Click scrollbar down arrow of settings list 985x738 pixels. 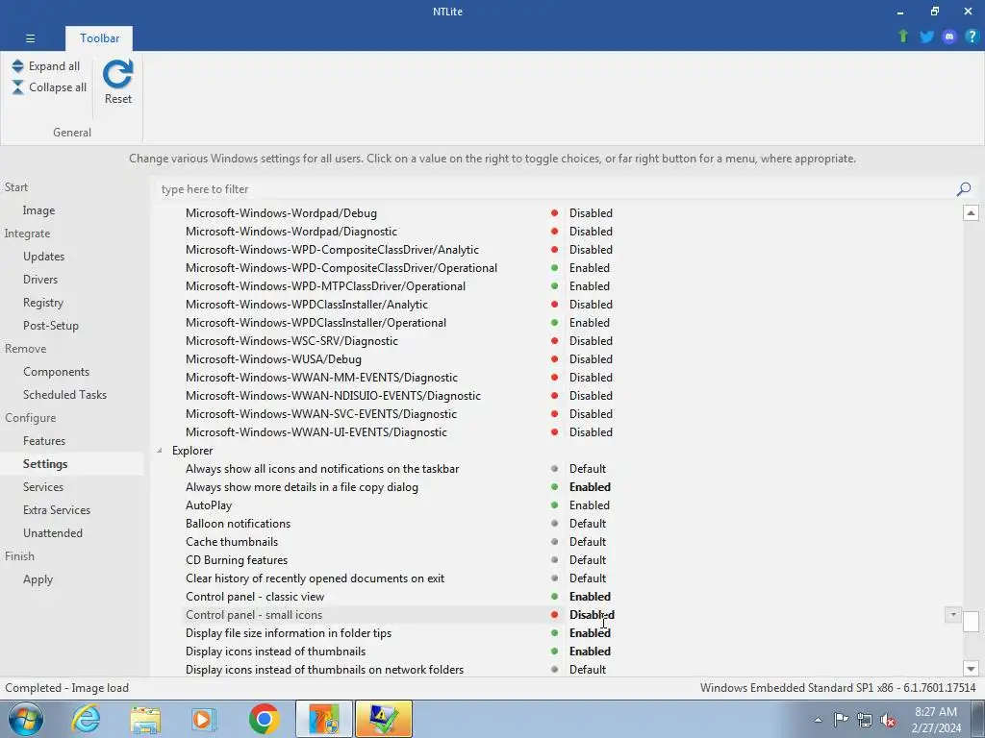tap(971, 669)
